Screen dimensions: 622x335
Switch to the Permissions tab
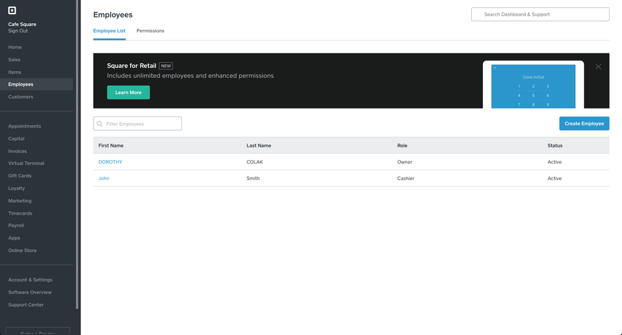[150, 31]
